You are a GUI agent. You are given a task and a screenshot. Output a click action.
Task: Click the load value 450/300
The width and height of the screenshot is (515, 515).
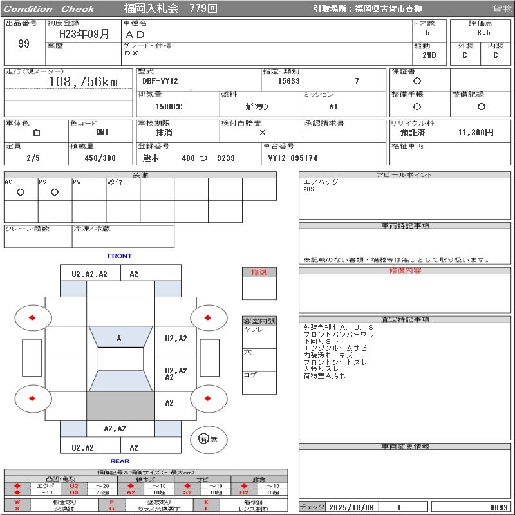click(x=100, y=158)
